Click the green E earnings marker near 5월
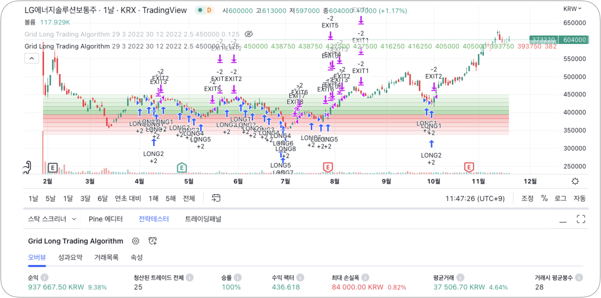 pyautogui.click(x=182, y=167)
